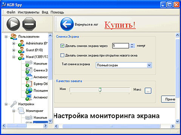181x135 pixels.
Task: Open the Файл menu
Action: pyautogui.click(x=11, y=12)
